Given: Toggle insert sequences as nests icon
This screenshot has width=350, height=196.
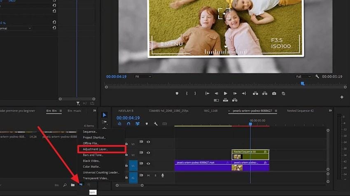Looking at the screenshot, I should point(120,124).
